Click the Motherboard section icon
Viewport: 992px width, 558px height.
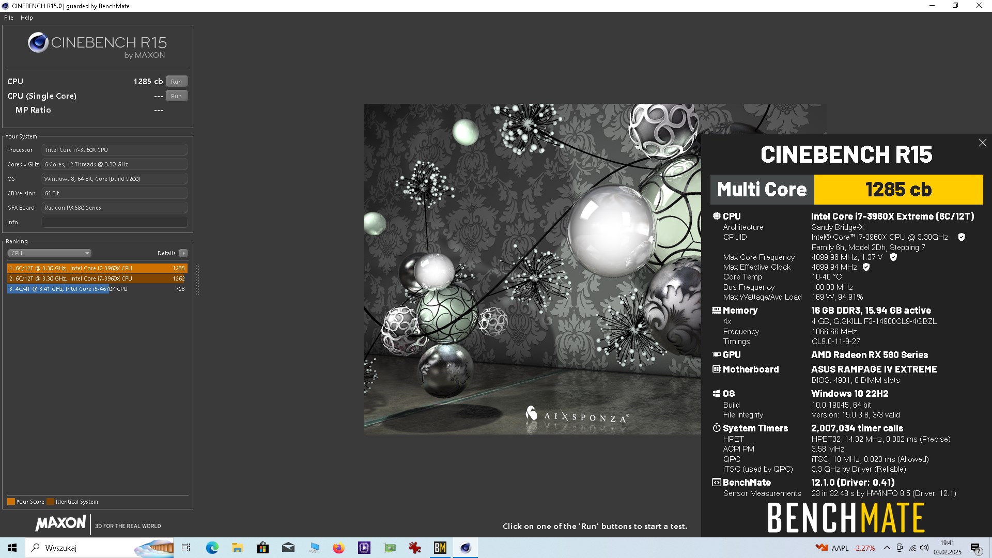point(717,369)
